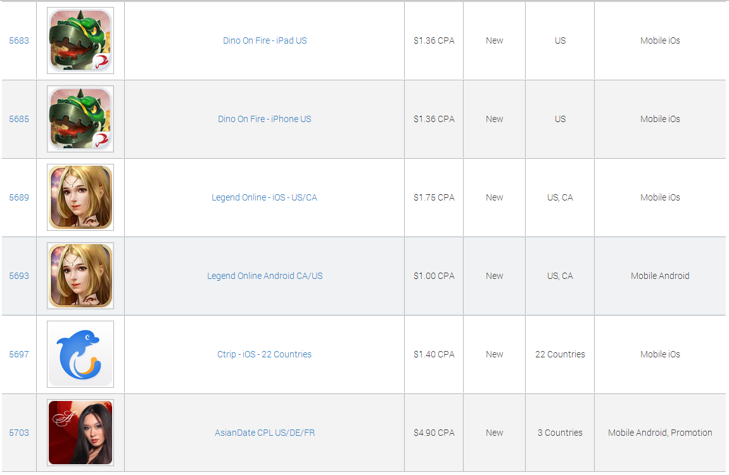
Task: Click offer ID 5689
Action: 19,197
